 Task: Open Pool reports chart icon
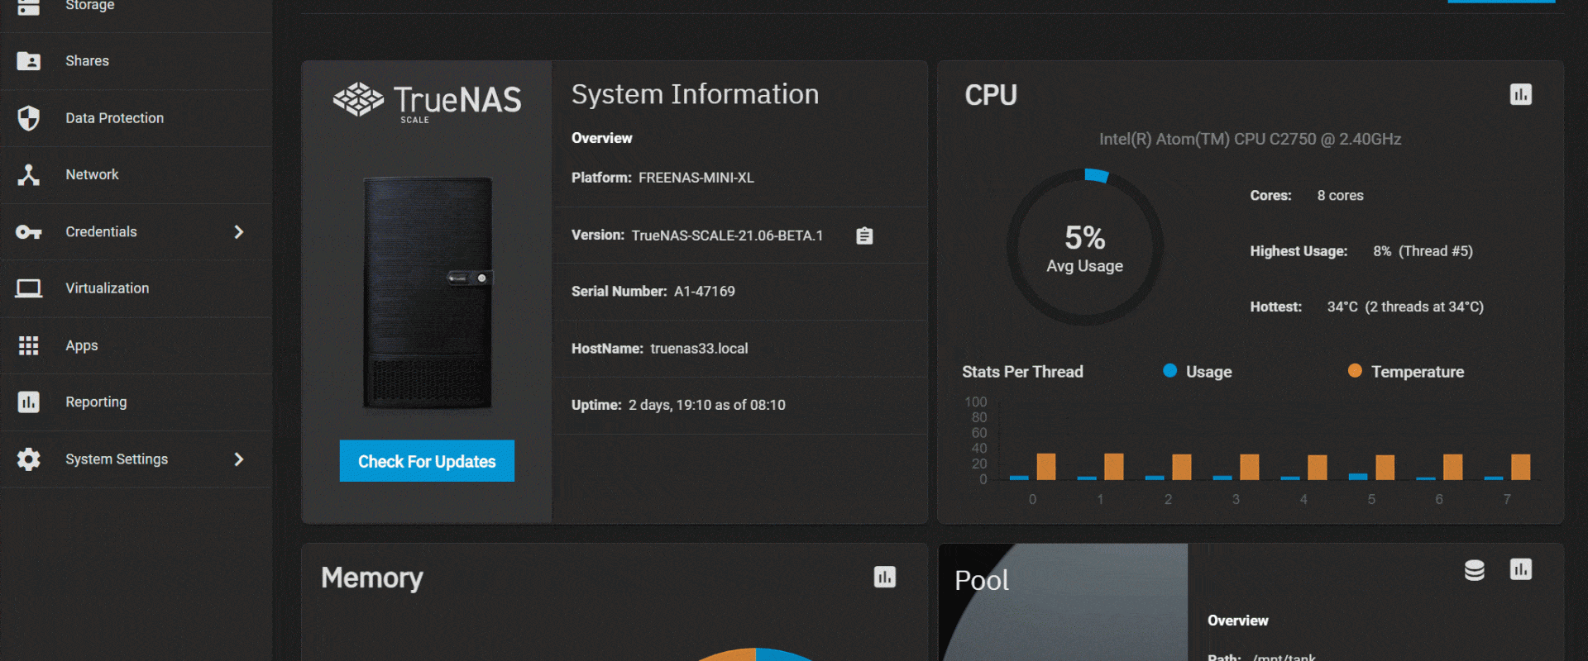tap(1521, 569)
